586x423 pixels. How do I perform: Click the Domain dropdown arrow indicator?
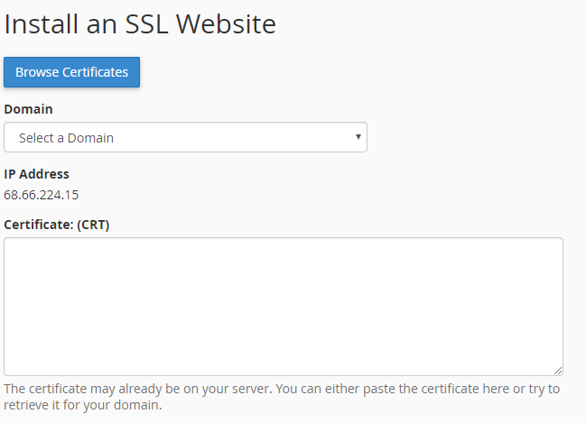(358, 137)
